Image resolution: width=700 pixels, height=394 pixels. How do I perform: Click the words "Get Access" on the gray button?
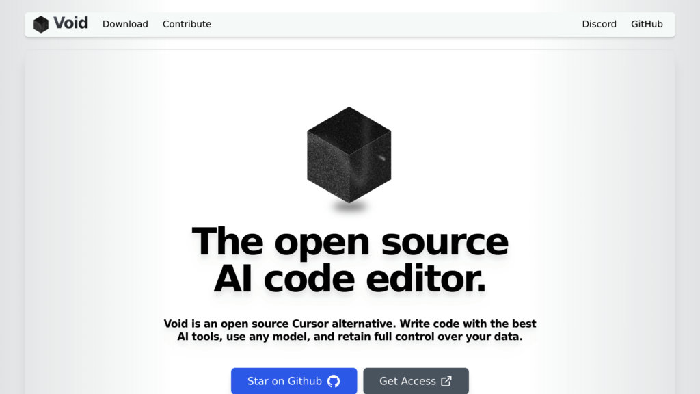407,381
